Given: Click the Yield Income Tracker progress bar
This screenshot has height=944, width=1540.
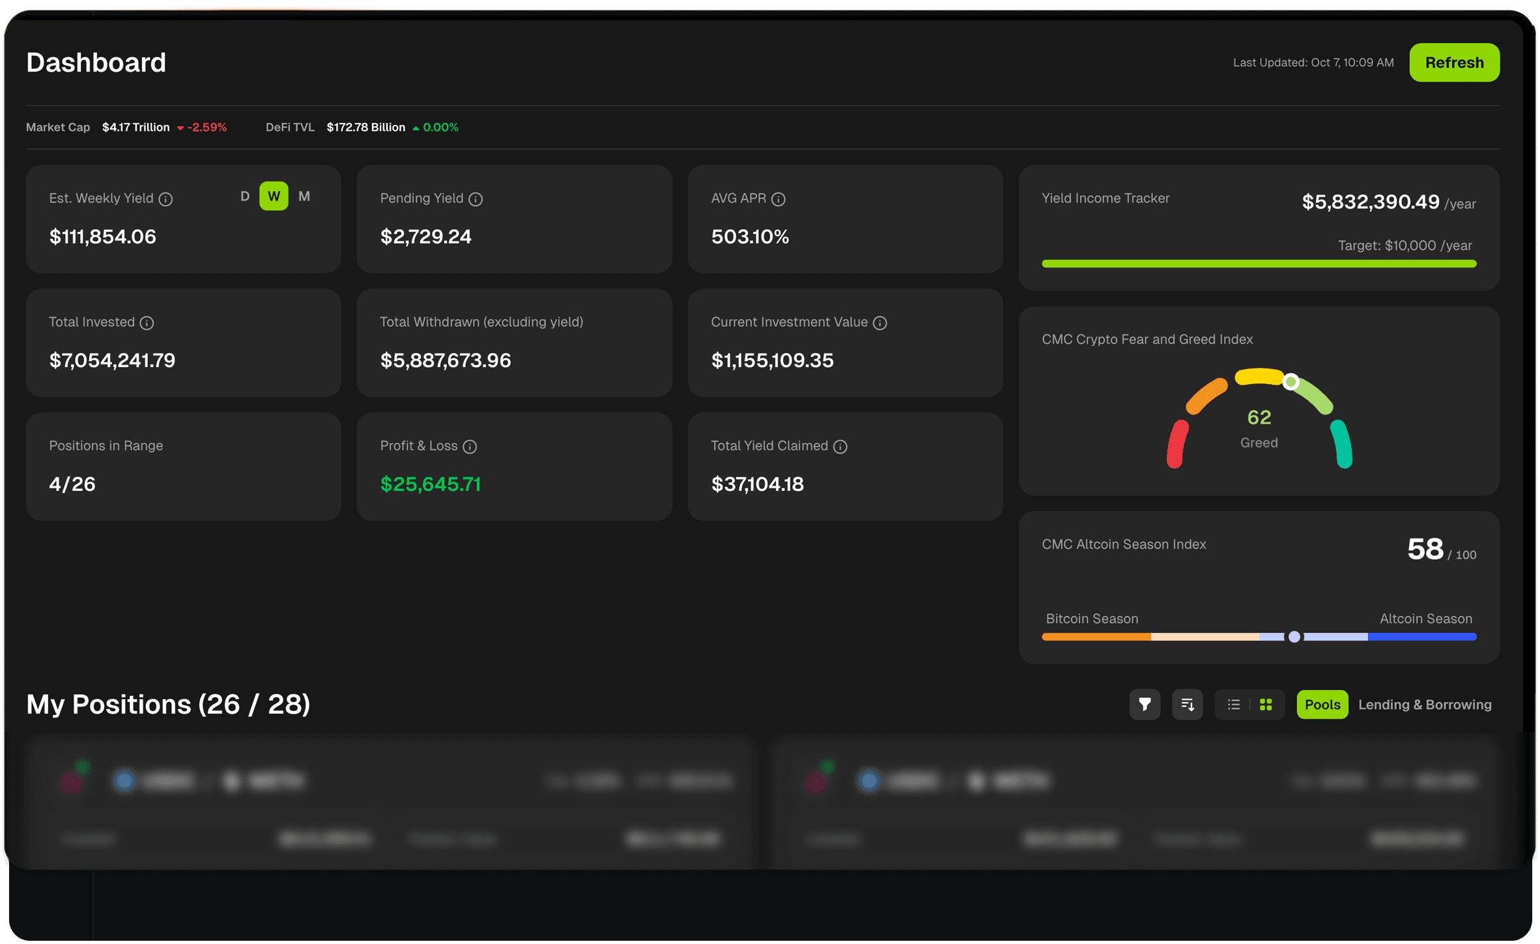Looking at the screenshot, I should click(x=1259, y=264).
